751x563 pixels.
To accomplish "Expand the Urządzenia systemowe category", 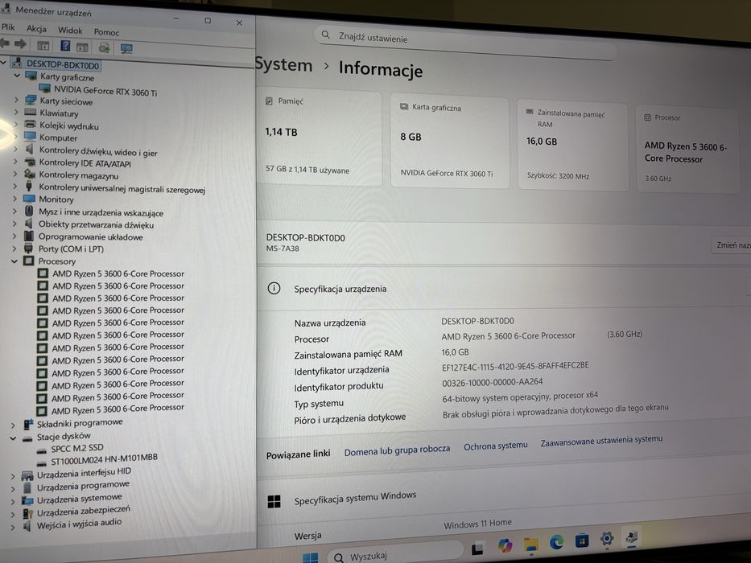I will [x=13, y=502].
